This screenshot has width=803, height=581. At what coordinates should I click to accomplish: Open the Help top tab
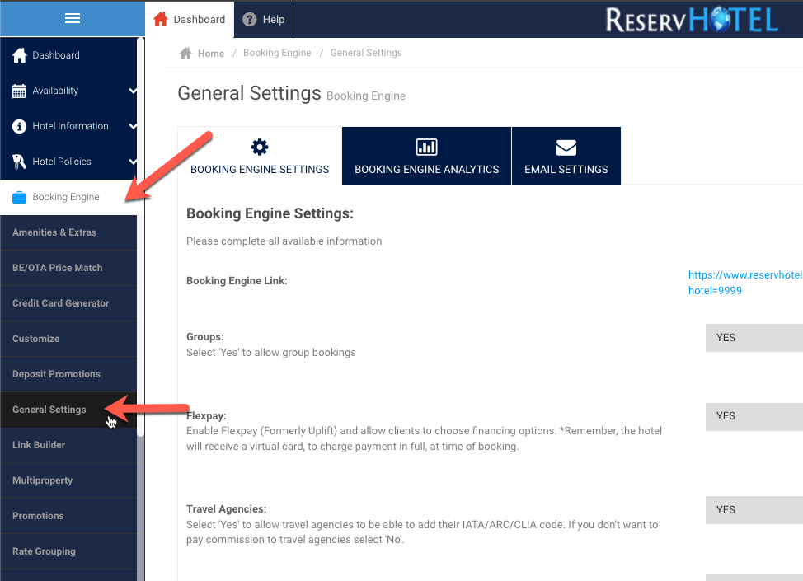coord(263,20)
